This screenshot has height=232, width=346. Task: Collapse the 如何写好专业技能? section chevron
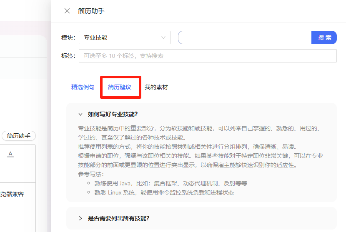[80, 114]
